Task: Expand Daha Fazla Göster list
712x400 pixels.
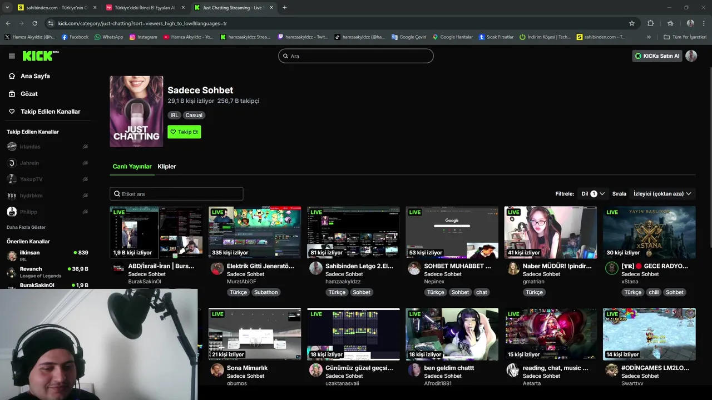Action: (x=26, y=227)
